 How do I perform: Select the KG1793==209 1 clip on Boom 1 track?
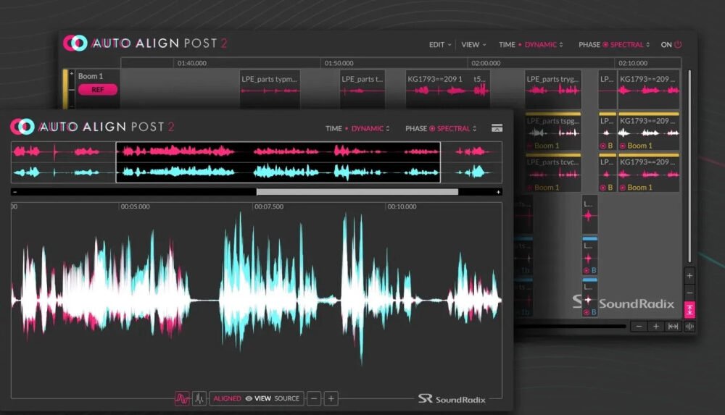436,85
